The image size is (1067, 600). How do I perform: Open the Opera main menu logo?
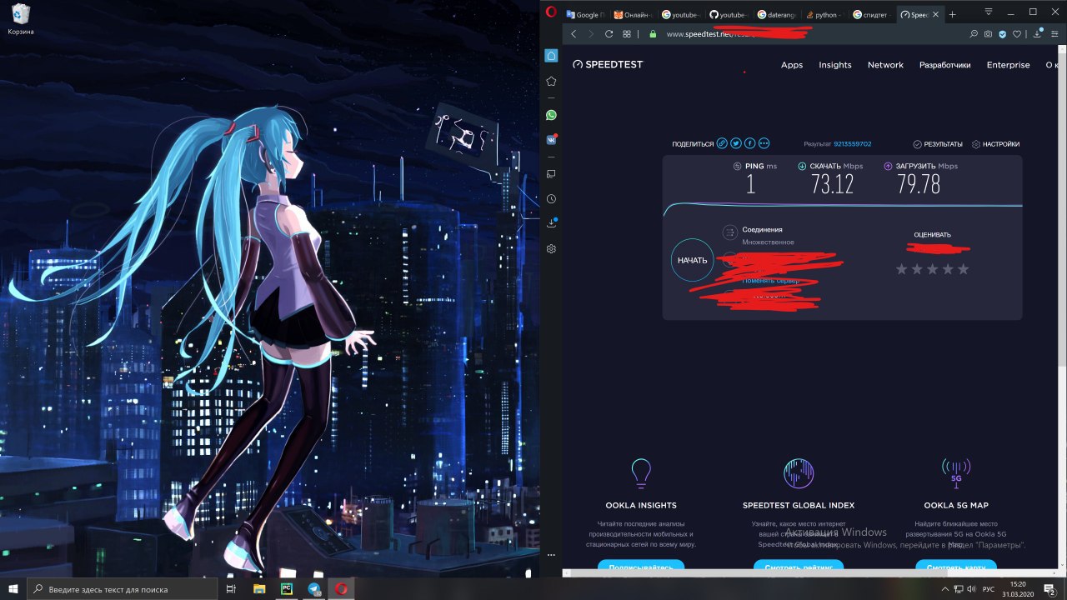[550, 12]
